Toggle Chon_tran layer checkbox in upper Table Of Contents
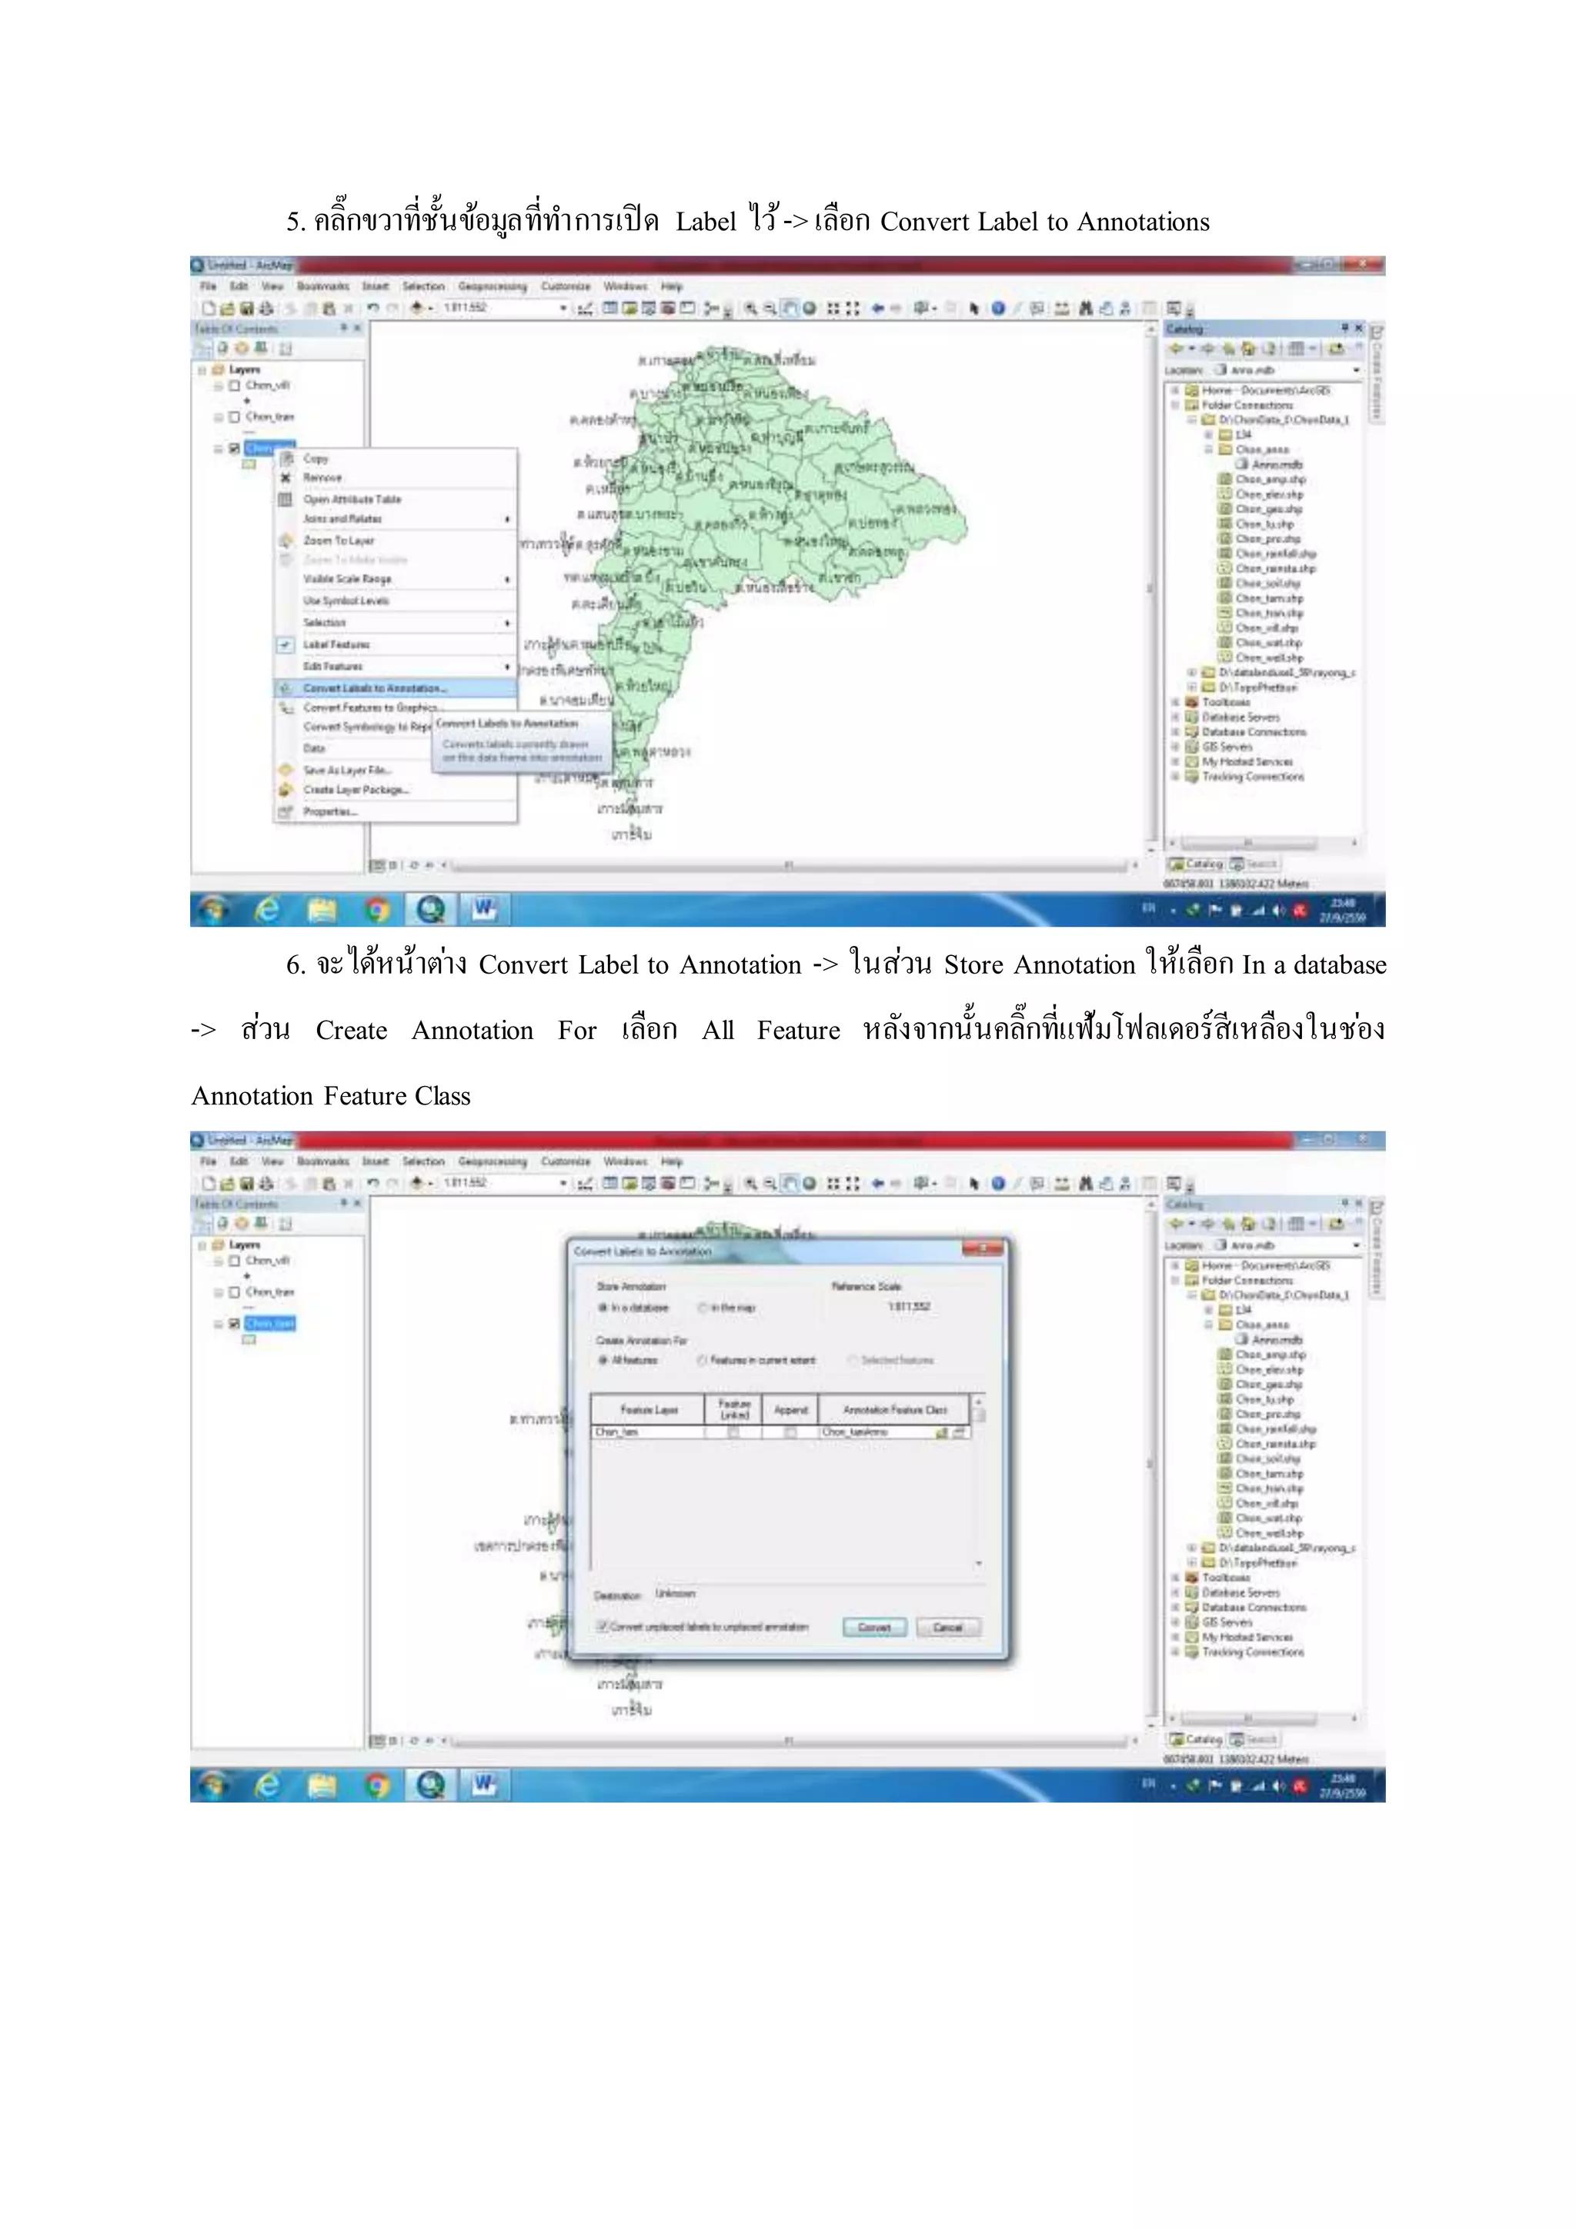 234,417
